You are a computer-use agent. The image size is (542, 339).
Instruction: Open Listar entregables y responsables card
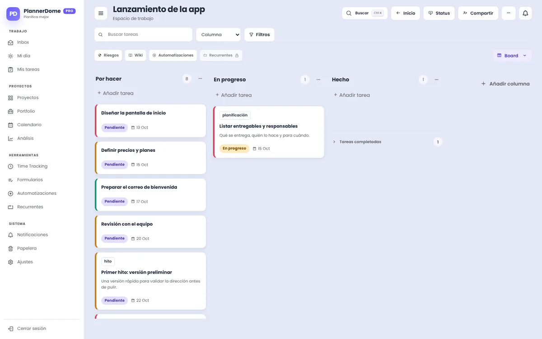(269, 132)
